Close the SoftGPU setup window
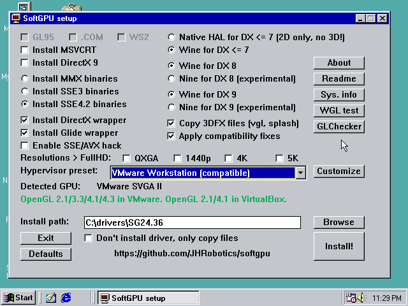The height and width of the screenshot is (306, 408). pyautogui.click(x=382, y=18)
